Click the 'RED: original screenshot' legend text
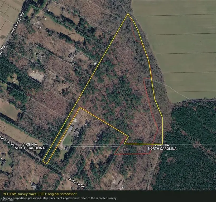The width and height of the screenshot is (216, 202). click(58, 194)
